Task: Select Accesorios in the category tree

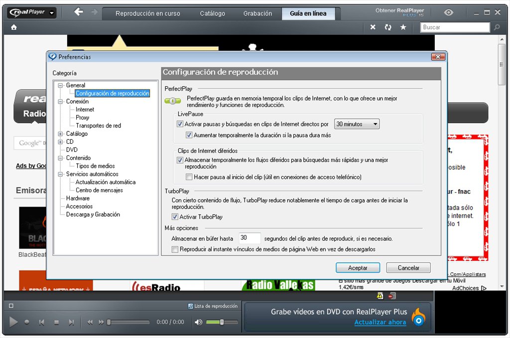Action: pyautogui.click(x=79, y=207)
